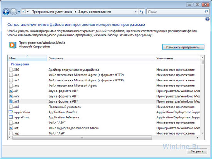Click 'Application Manifest' description
This screenshot has width=212, height=159.
click(63, 112)
